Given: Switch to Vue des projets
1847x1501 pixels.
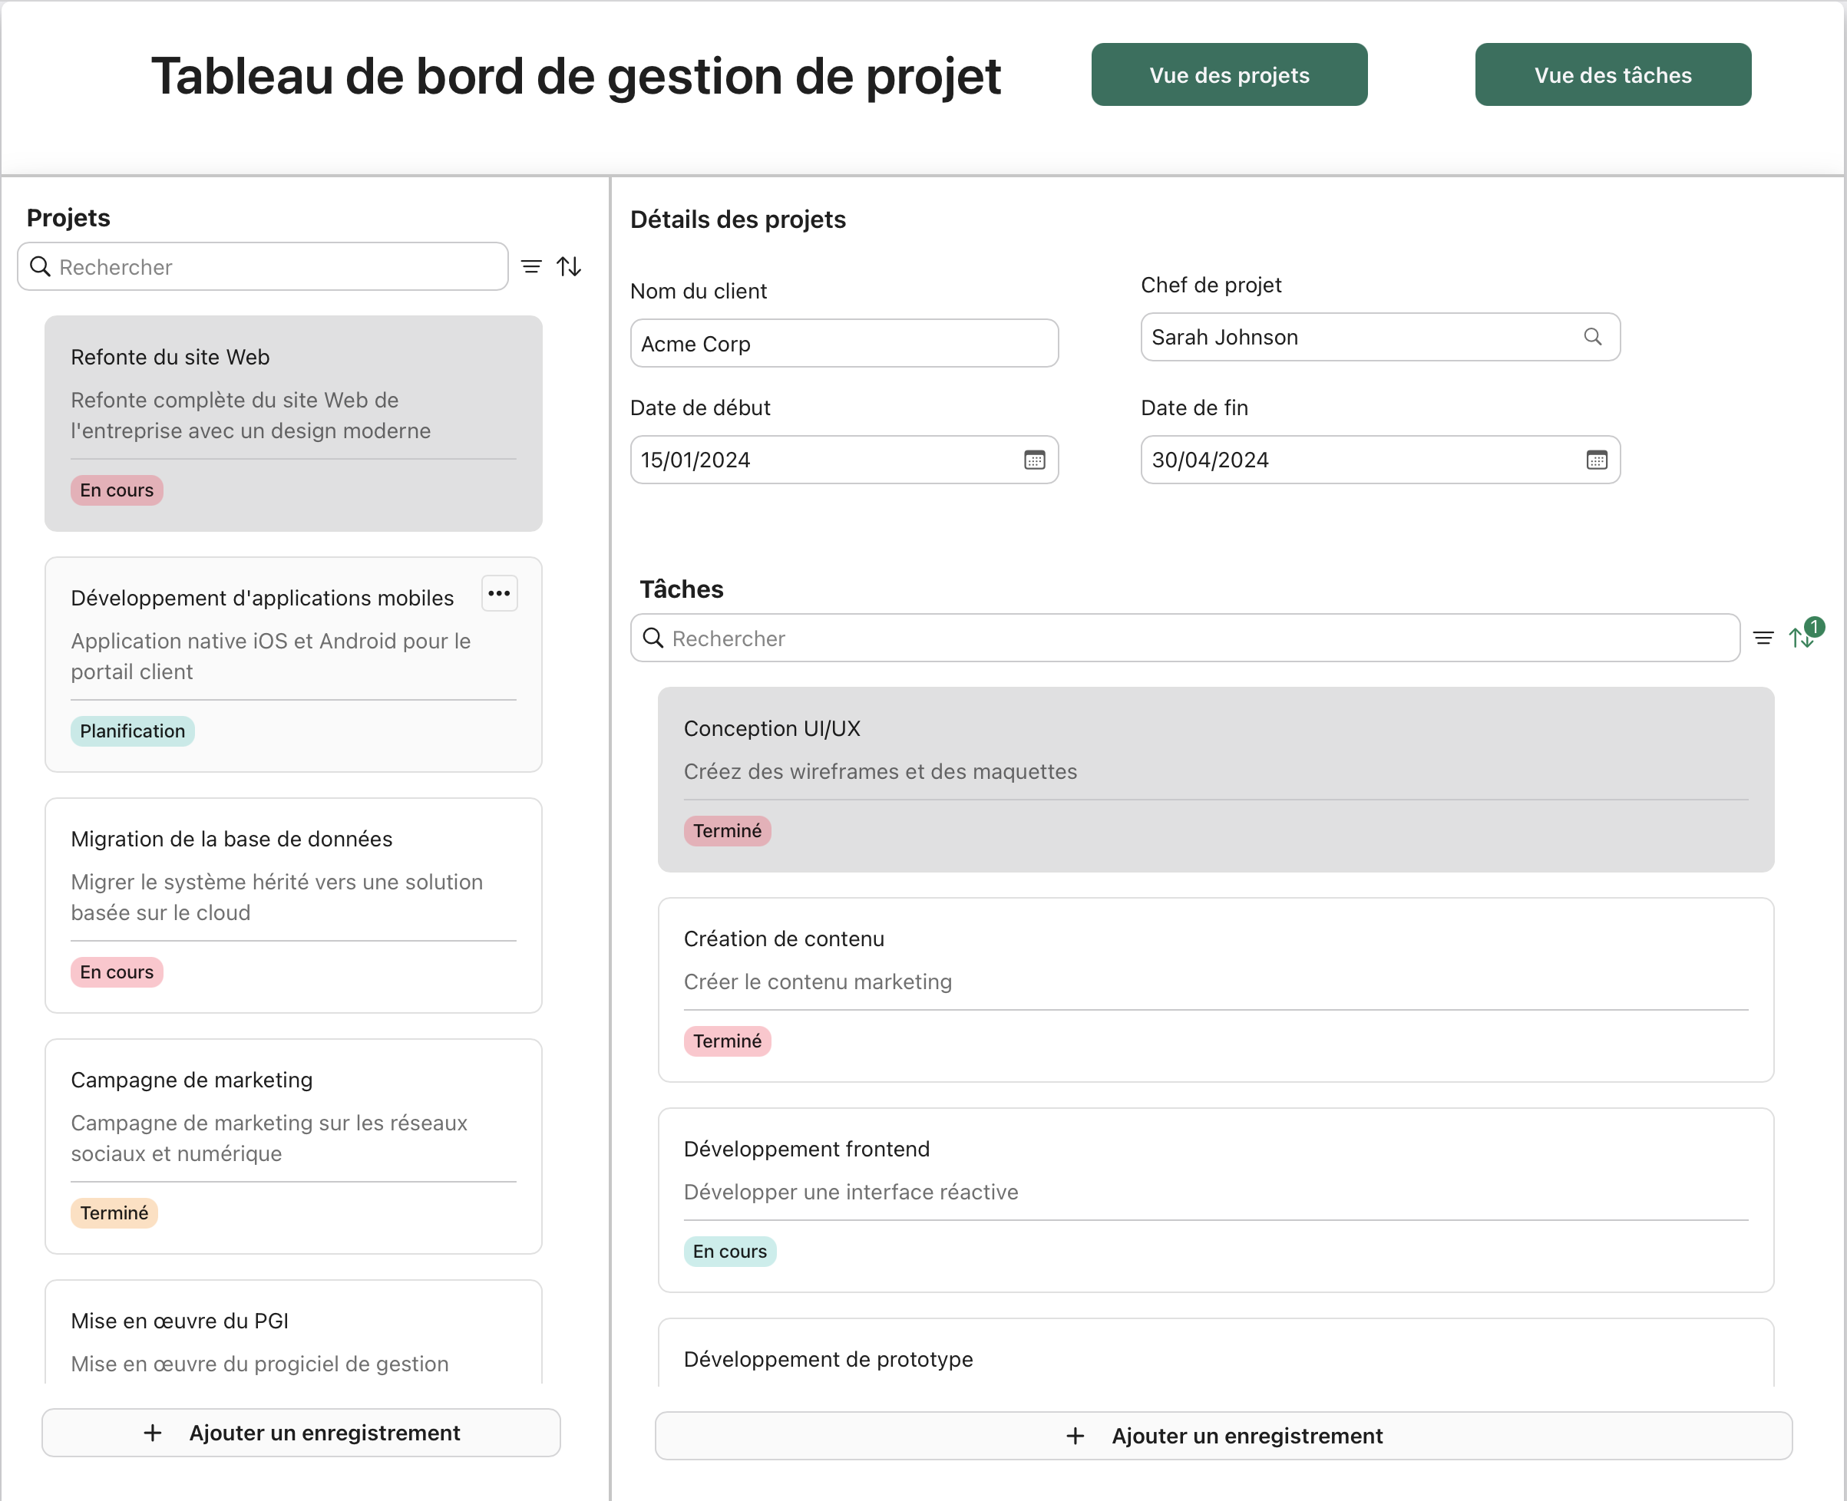Looking at the screenshot, I should tap(1229, 74).
